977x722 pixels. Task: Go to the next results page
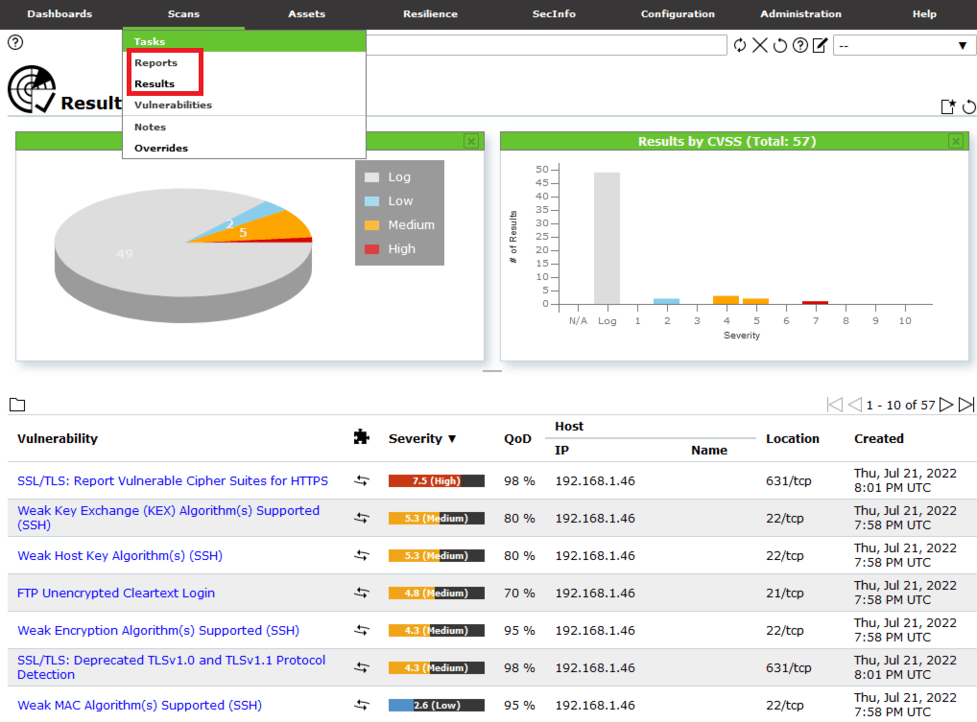pos(946,406)
